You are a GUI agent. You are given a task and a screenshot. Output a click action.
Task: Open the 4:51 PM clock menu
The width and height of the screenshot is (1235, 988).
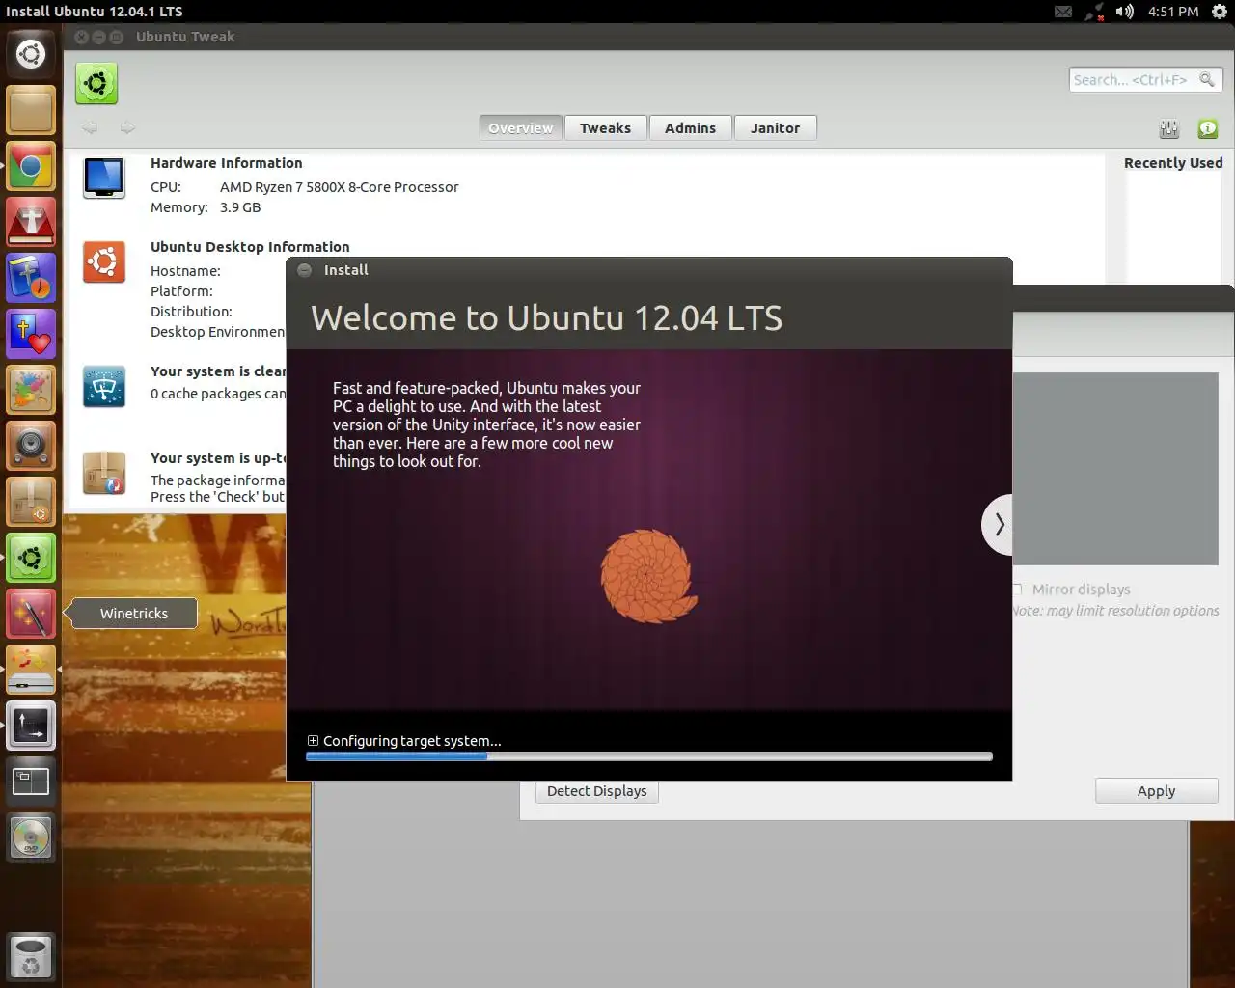point(1173,12)
